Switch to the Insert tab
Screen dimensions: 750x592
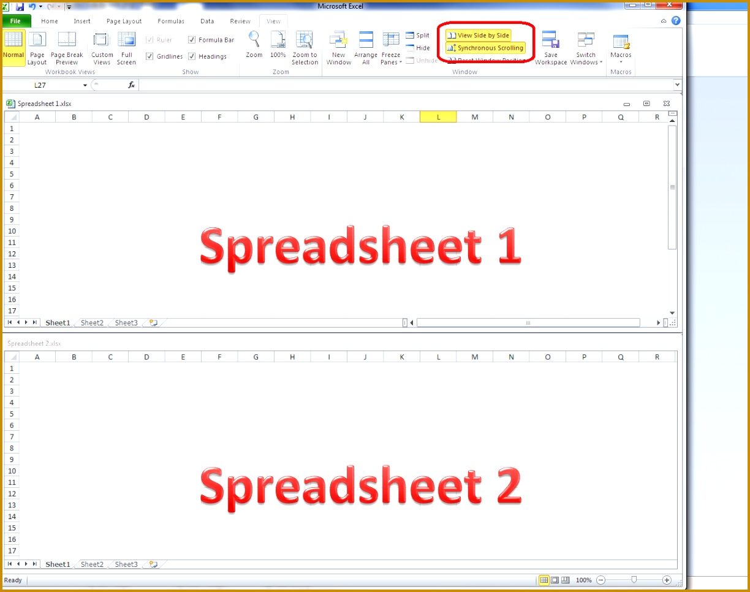(x=82, y=21)
